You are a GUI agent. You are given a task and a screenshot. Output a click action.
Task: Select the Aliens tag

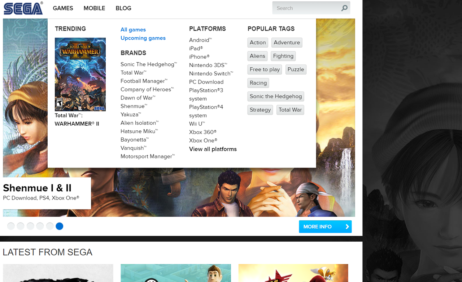click(x=257, y=56)
